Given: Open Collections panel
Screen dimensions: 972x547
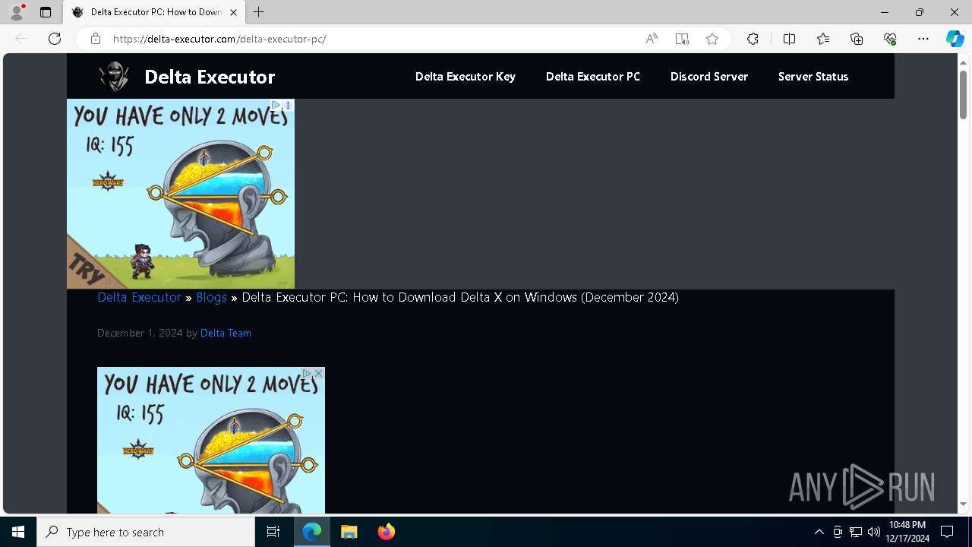Looking at the screenshot, I should click(x=857, y=39).
